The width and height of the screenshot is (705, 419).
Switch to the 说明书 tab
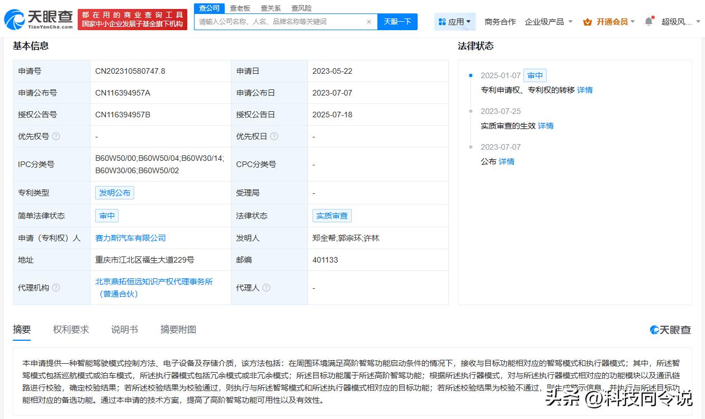(x=125, y=330)
